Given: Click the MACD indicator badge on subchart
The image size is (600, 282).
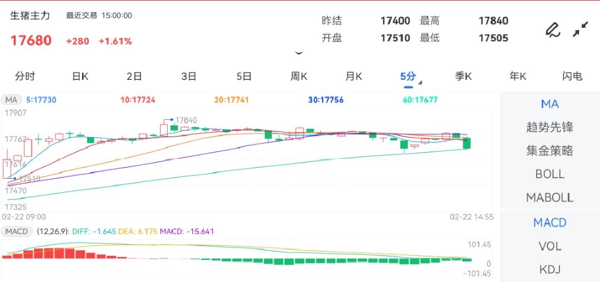Looking at the screenshot, I should tap(17, 231).
